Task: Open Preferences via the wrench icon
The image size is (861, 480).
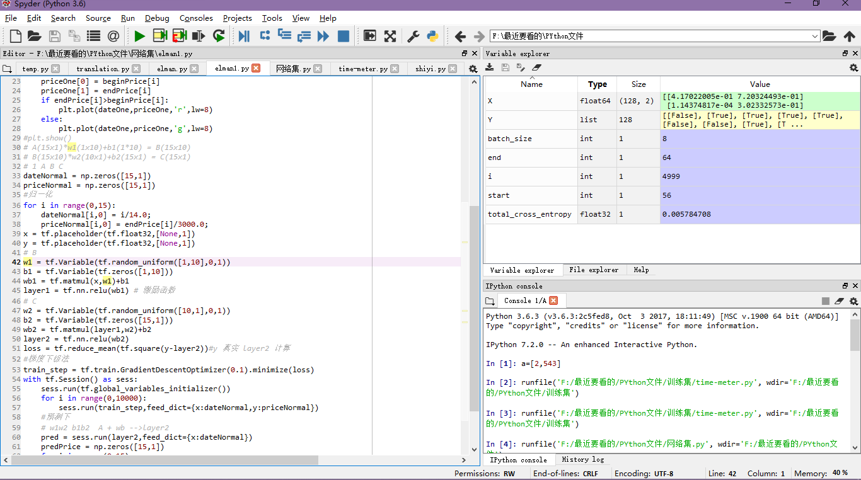Action: pyautogui.click(x=413, y=36)
